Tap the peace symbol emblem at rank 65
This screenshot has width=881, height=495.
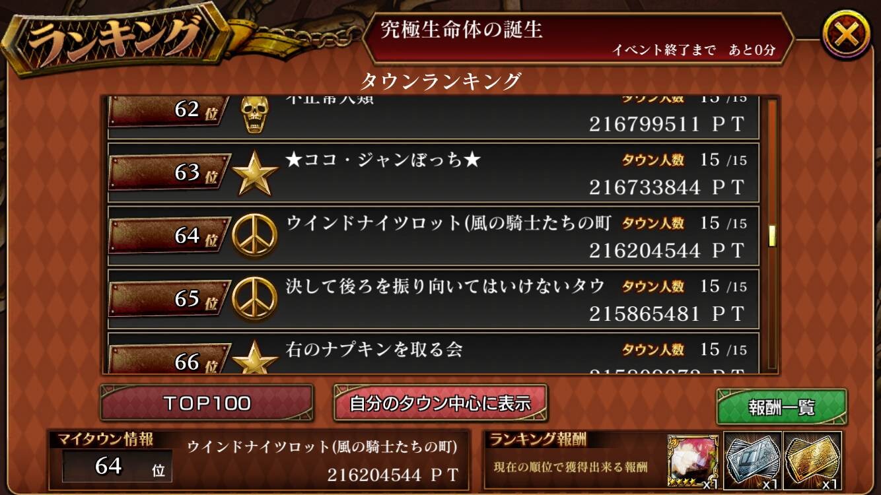254,299
